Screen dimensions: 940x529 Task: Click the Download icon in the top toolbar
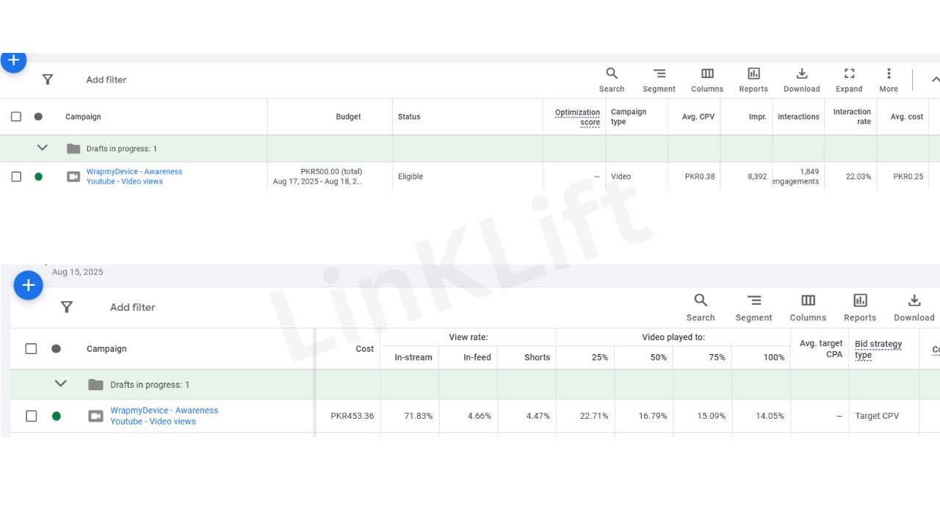coord(801,74)
